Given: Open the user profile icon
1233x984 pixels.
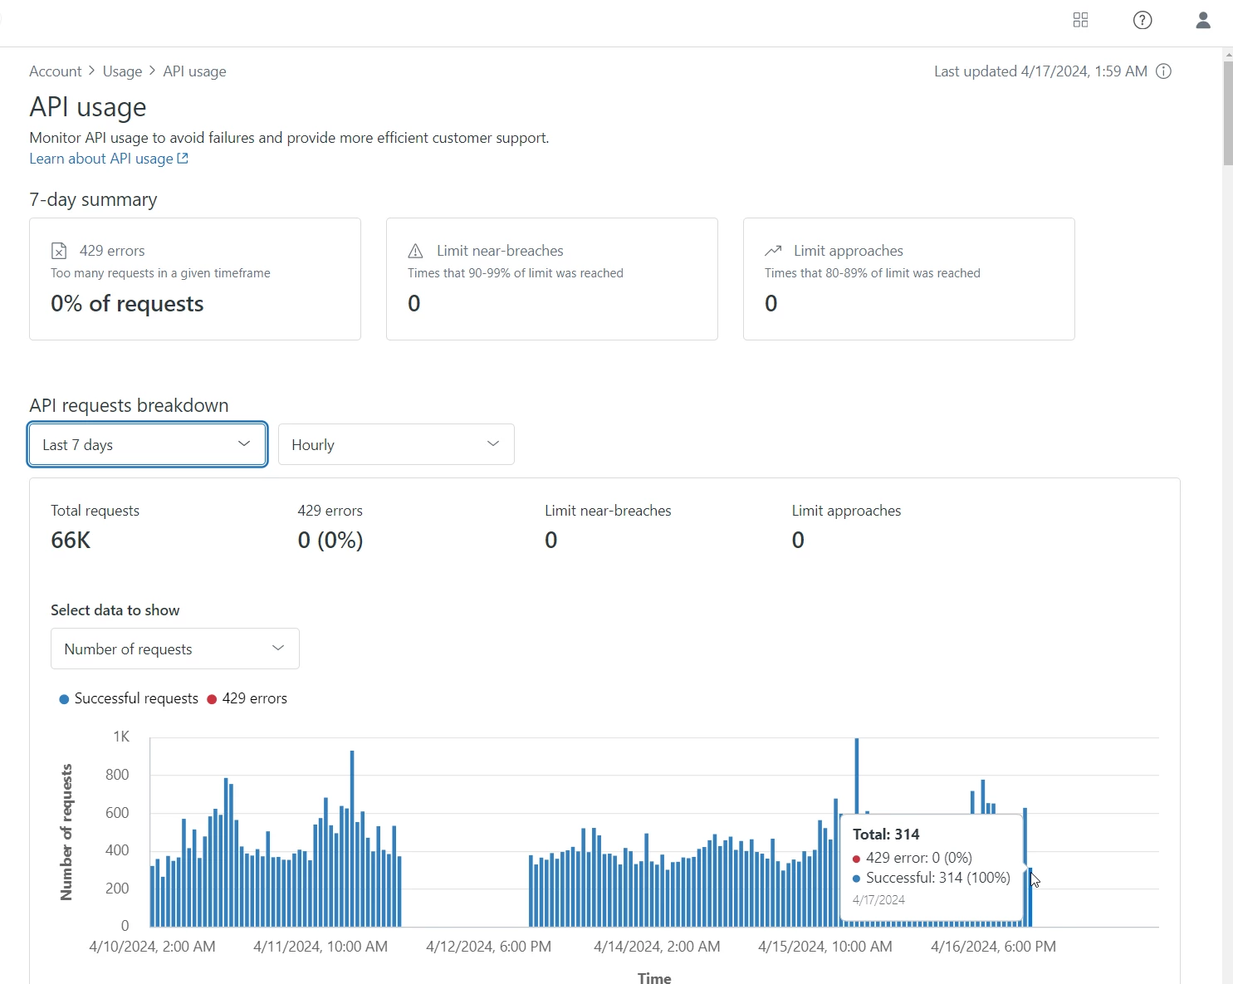Looking at the screenshot, I should [x=1203, y=20].
